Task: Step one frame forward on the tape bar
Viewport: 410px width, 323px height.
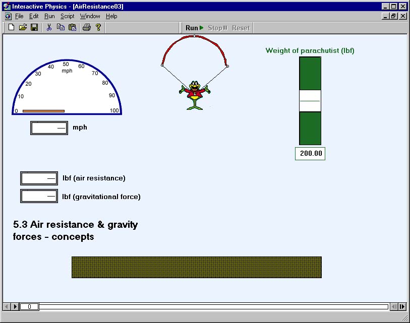Action: tap(402, 306)
